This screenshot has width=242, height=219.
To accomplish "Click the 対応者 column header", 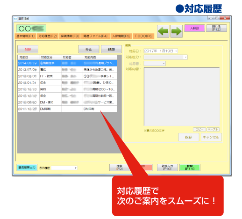I will click(72, 58).
